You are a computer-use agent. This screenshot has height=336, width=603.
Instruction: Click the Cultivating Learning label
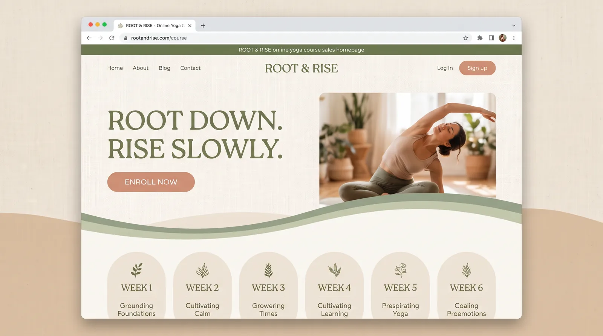click(334, 310)
